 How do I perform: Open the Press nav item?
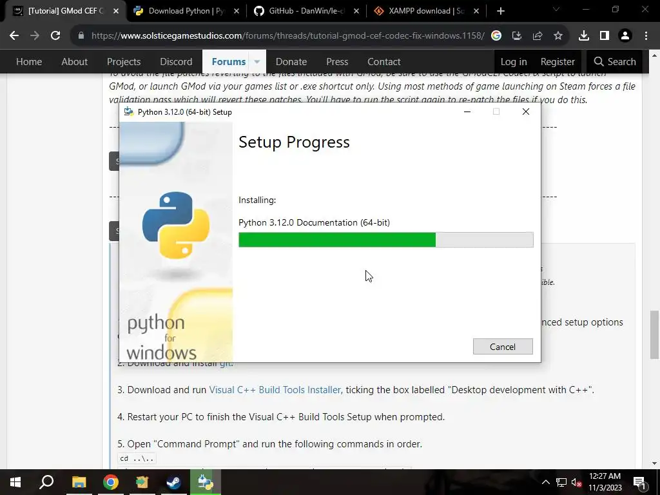(x=337, y=62)
